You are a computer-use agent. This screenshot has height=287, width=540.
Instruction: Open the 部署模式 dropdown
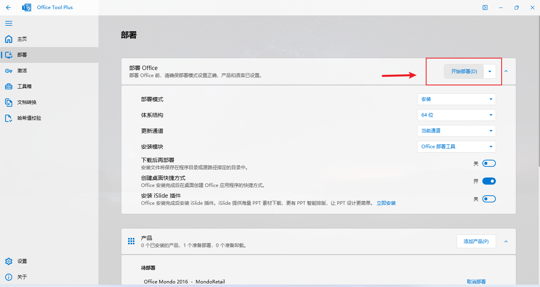tap(456, 99)
